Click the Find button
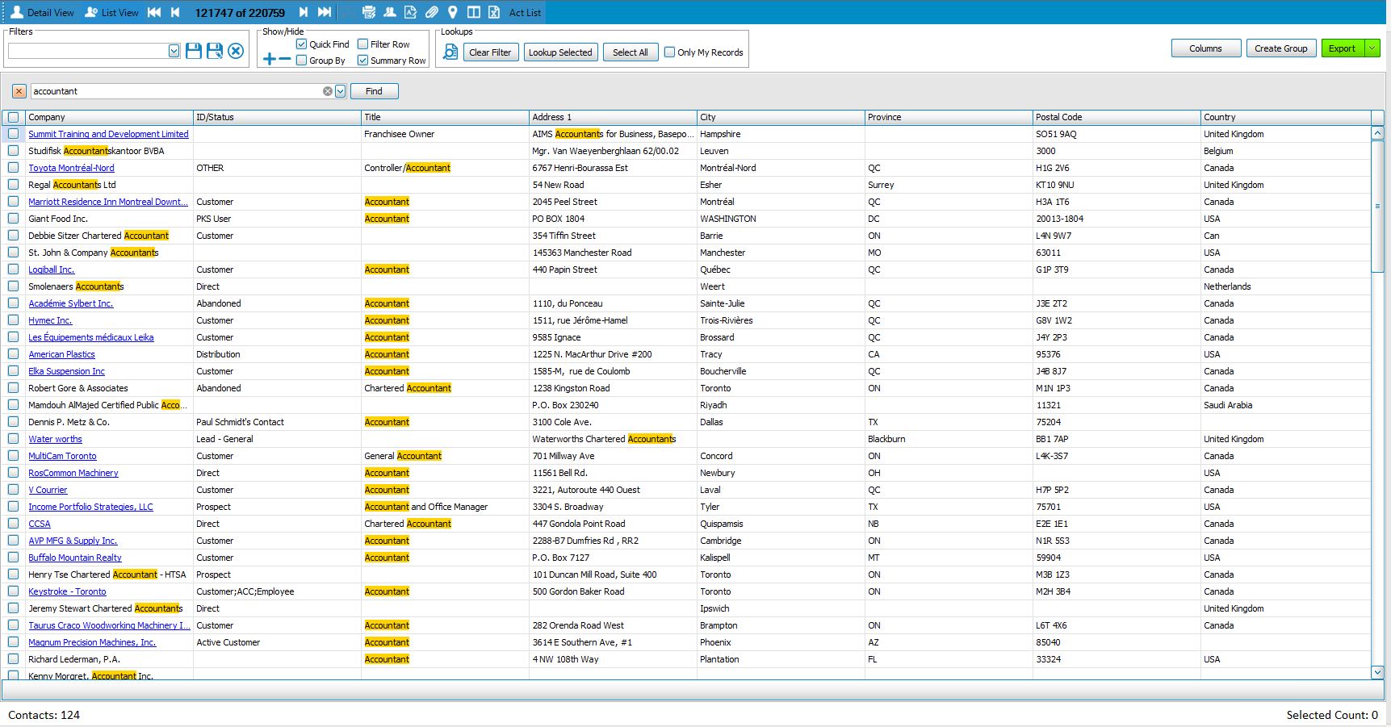Viewport: 1391px width, 727px height. click(374, 91)
